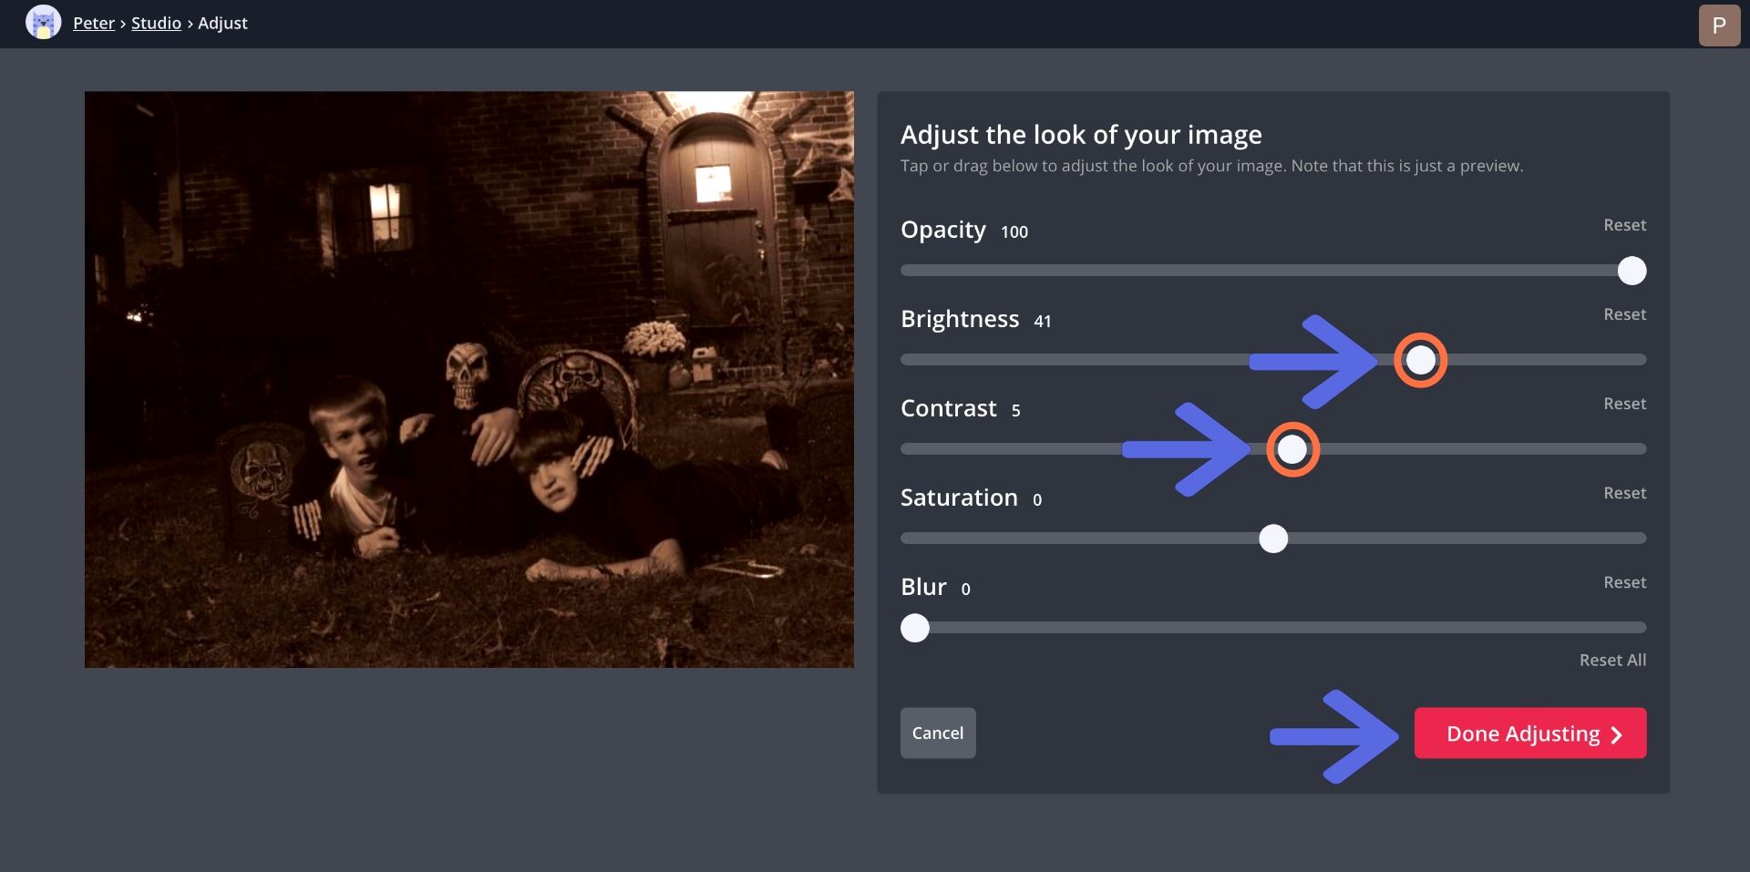1750x872 pixels.
Task: Reset the Brightness value
Action: coord(1624,314)
